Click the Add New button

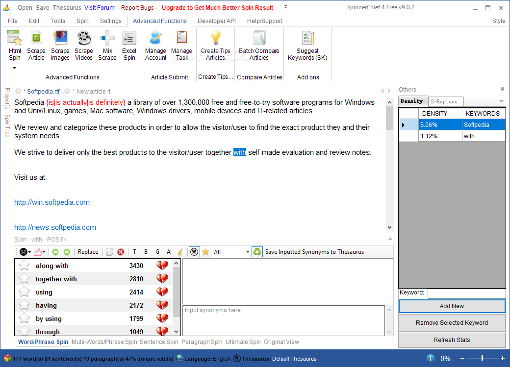452,306
